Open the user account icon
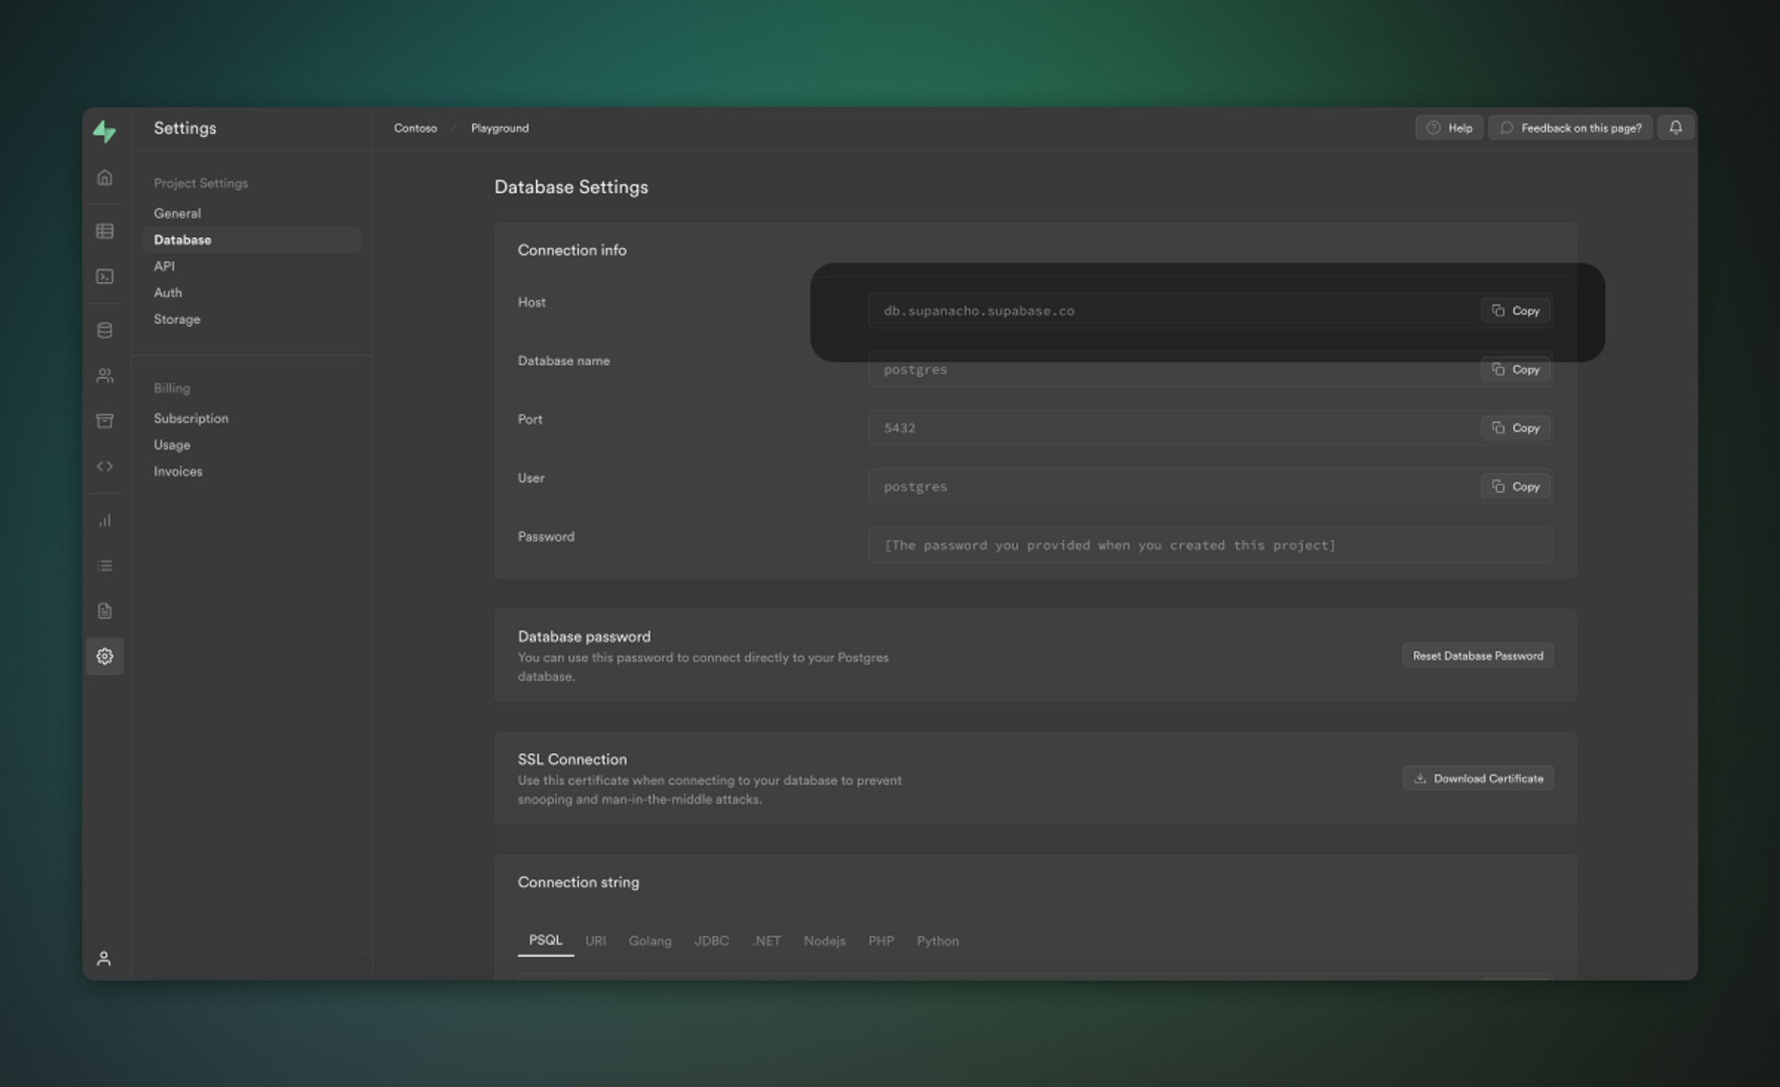This screenshot has height=1087, width=1780. coord(104,958)
